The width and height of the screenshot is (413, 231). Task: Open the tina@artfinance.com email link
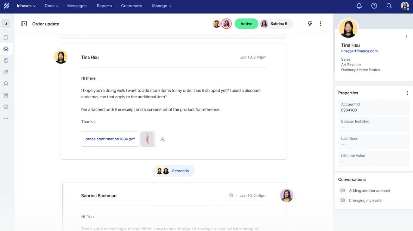[x=359, y=51]
